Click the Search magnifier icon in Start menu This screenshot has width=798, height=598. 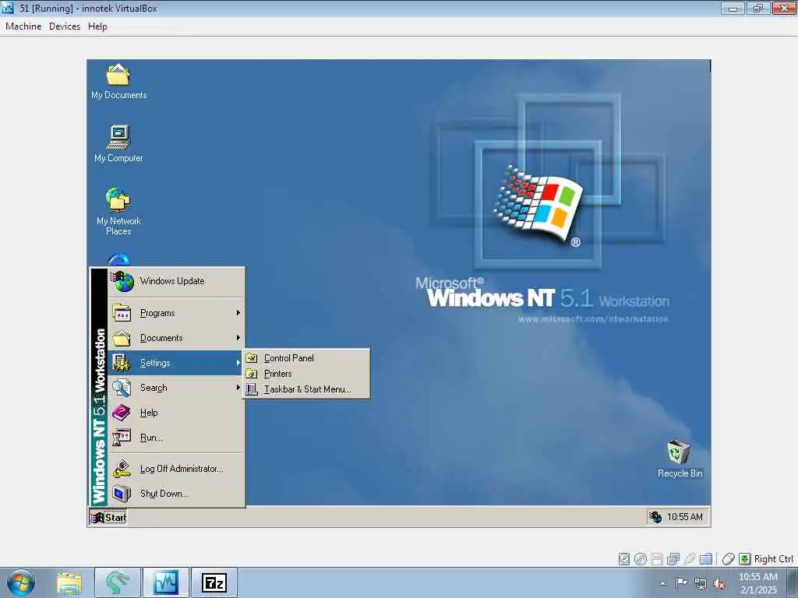tap(122, 388)
